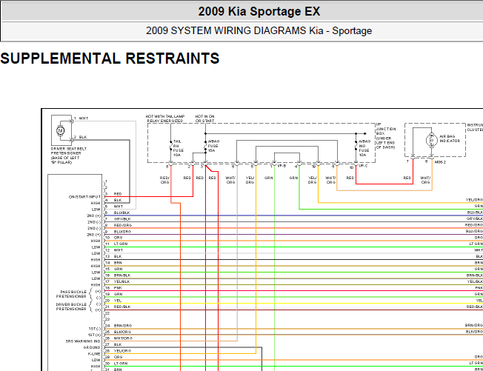Click pin "20 YEL" on module connector

tap(113, 301)
